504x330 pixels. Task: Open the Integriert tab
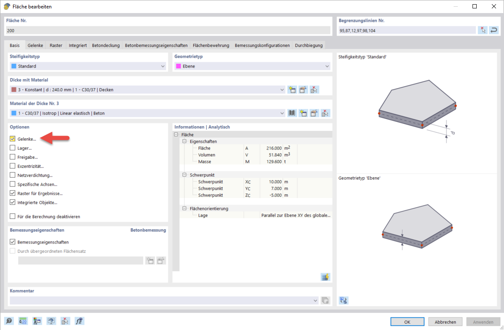(78, 45)
